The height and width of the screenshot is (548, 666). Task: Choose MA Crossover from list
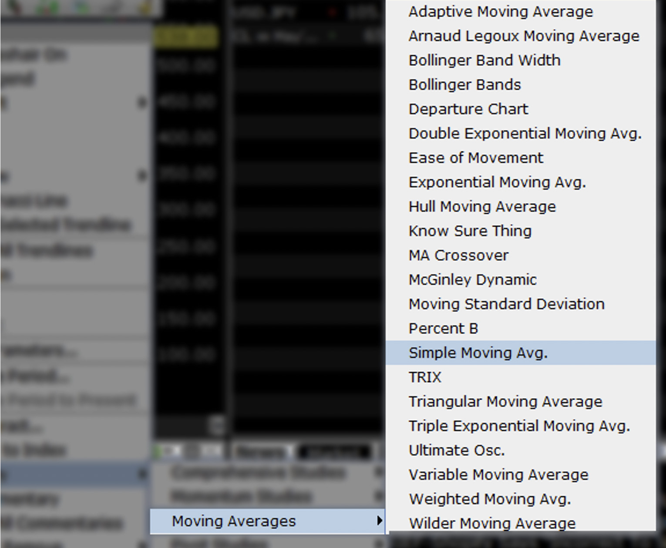(458, 256)
